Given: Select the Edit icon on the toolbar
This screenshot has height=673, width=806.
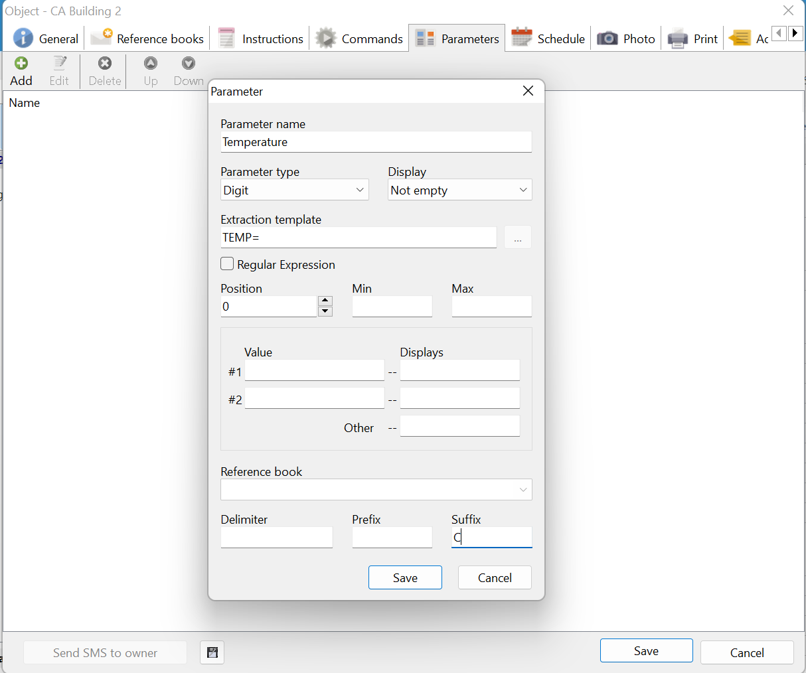Looking at the screenshot, I should 60,63.
